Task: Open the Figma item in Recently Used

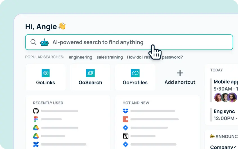Action: pos(47,119)
